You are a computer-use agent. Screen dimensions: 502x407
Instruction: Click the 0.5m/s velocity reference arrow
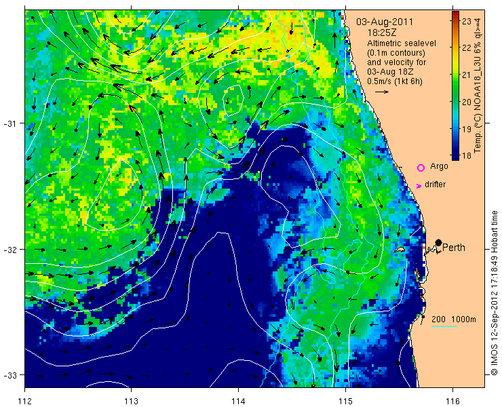point(382,92)
